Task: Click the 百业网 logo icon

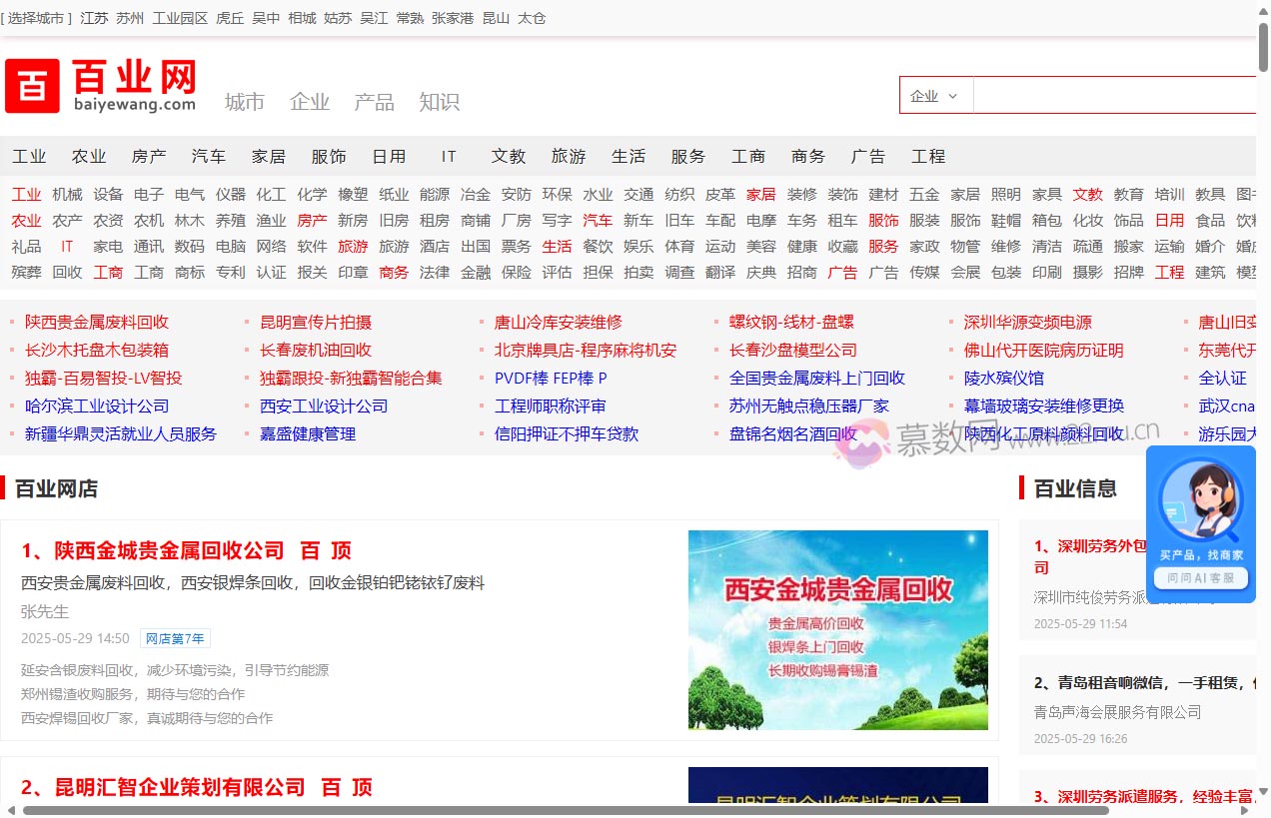Action: pos(32,85)
